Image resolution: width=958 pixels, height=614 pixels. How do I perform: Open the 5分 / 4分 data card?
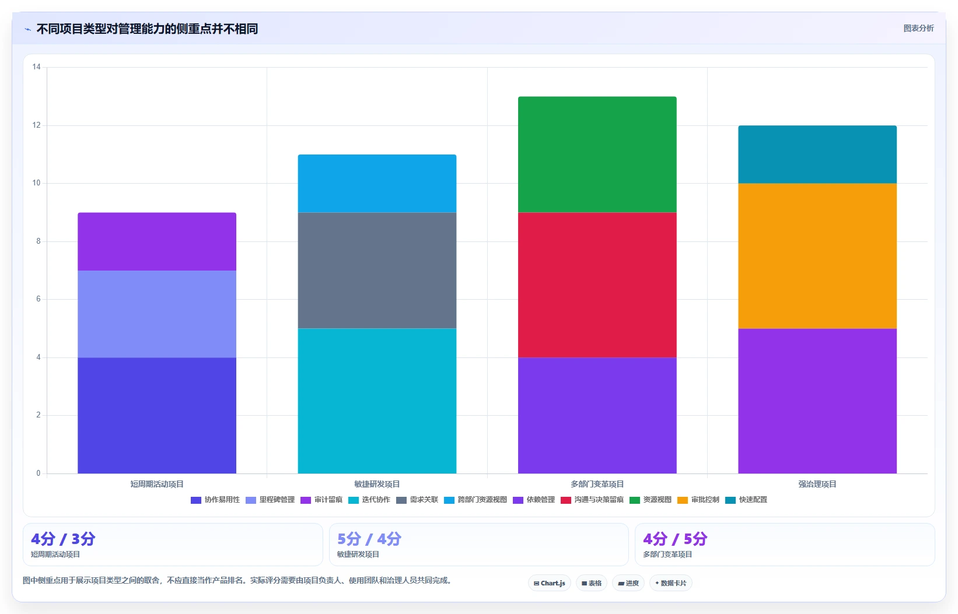479,545
